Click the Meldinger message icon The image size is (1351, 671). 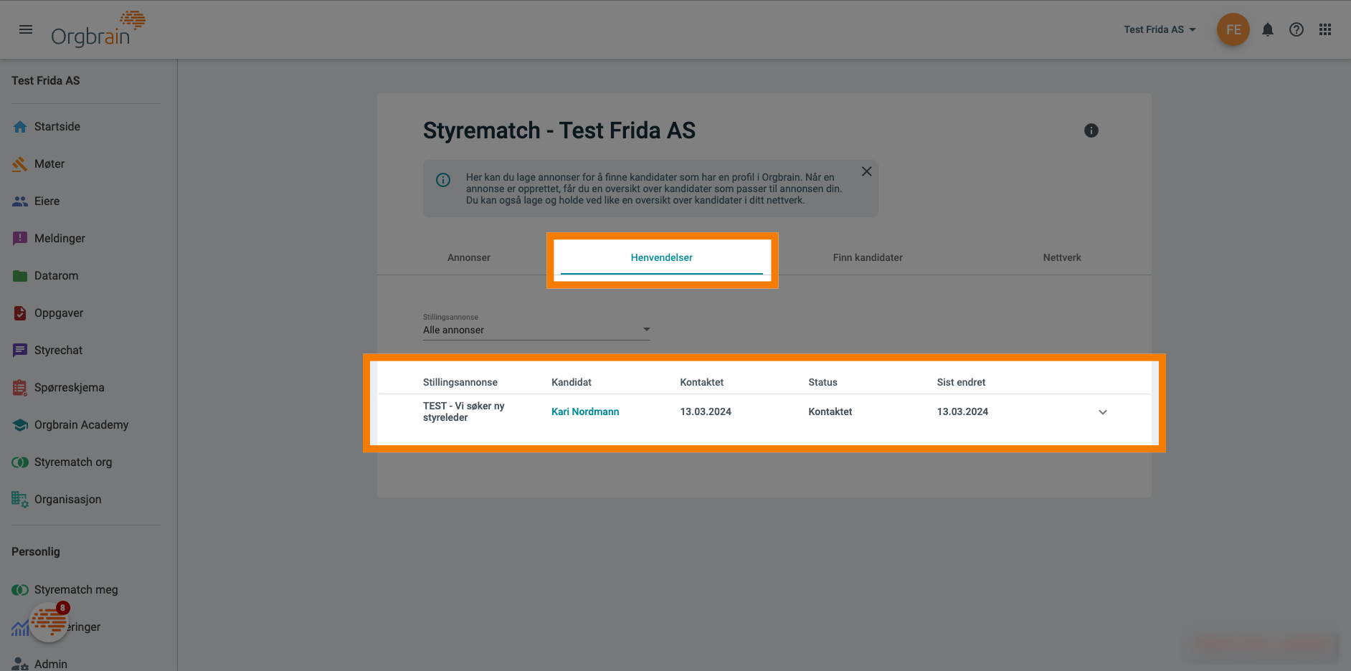tap(20, 239)
